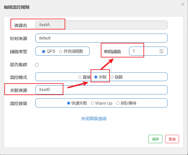Click the 单机阈值 number field
The image size is (188, 155).
click(x=143, y=51)
